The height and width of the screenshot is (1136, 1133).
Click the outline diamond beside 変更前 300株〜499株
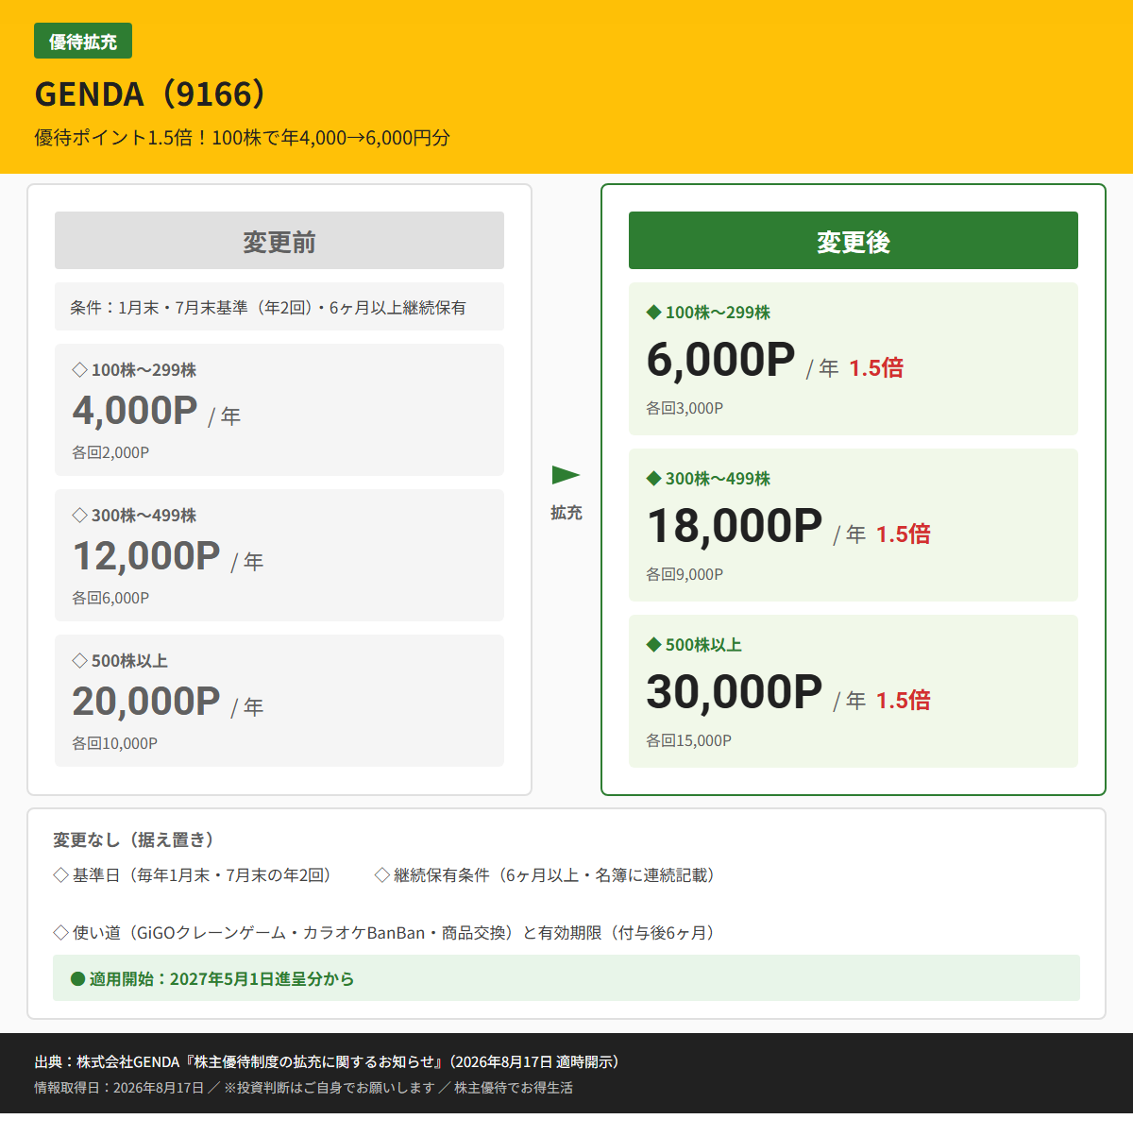(x=79, y=516)
